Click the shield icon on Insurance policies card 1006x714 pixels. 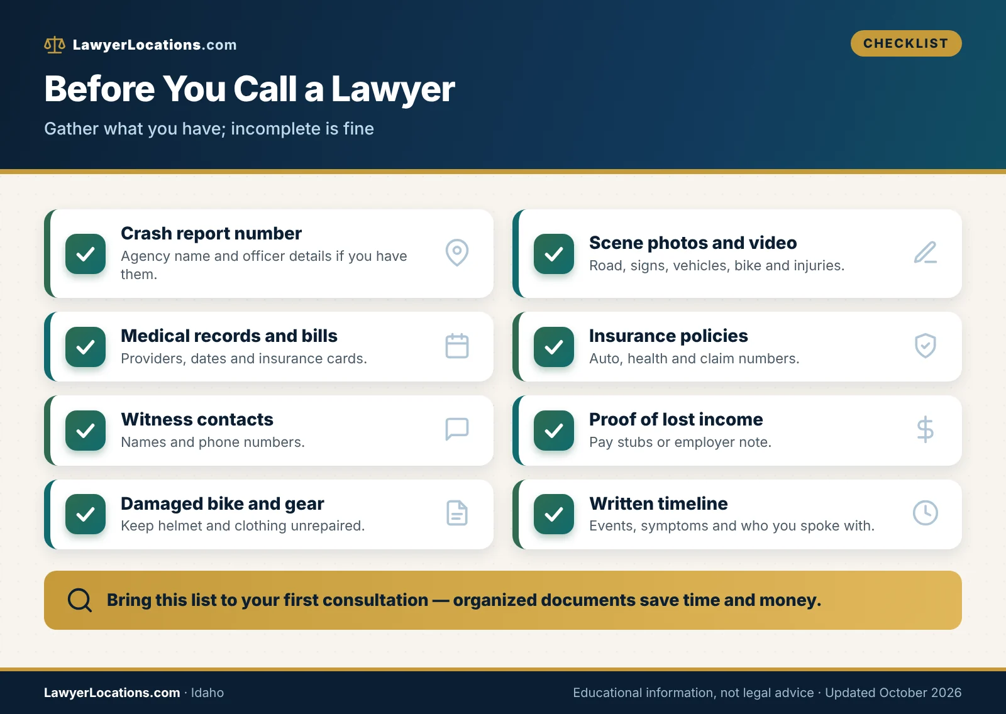point(926,346)
